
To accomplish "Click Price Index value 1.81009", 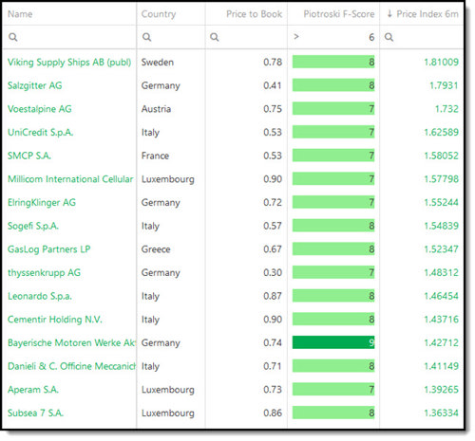I will (x=441, y=63).
